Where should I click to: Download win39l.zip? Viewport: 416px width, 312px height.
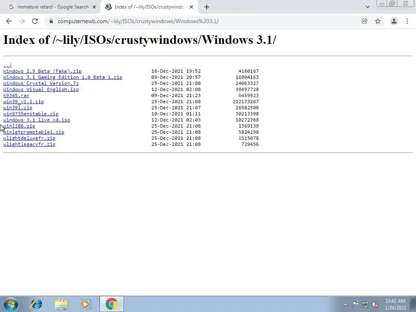click(x=18, y=108)
